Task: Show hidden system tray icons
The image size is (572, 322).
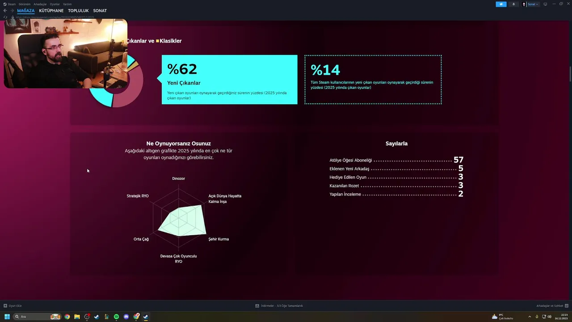Action: coord(530,317)
